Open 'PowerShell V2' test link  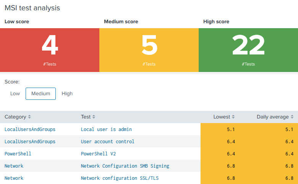99,154
